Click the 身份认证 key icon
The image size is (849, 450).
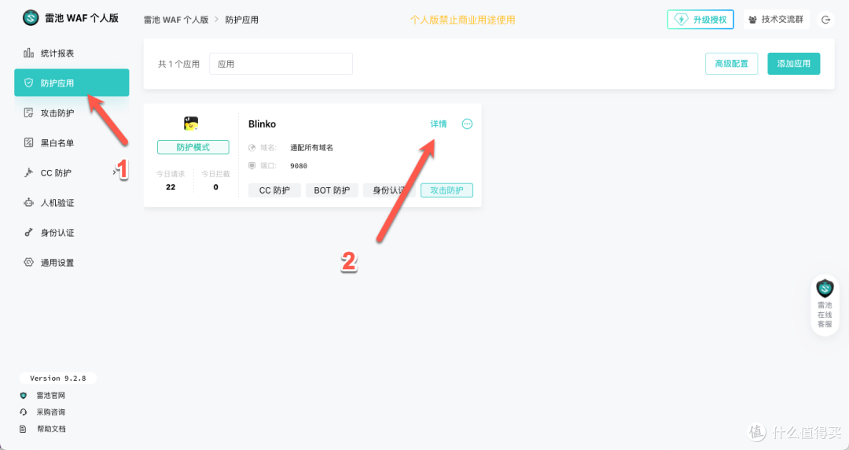click(x=29, y=233)
